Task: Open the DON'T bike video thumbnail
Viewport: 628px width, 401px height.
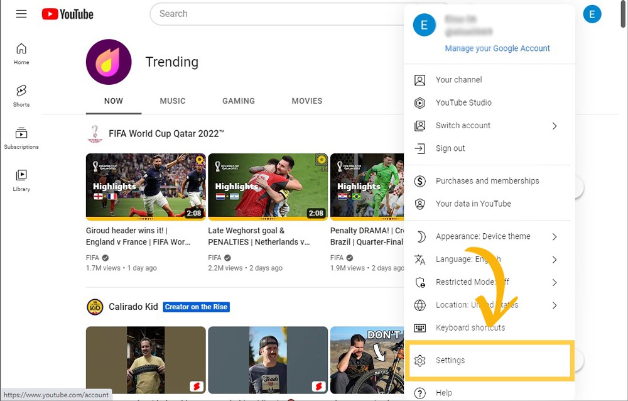Action: 367,360
